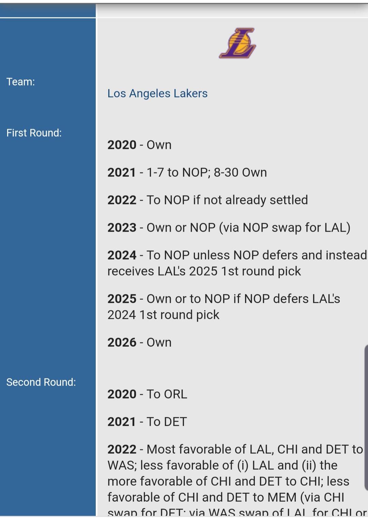Screen dimensions: 368x518
Task: Click the "1-7 to NOP; 8-30 Own" entry
Action: tap(206, 172)
